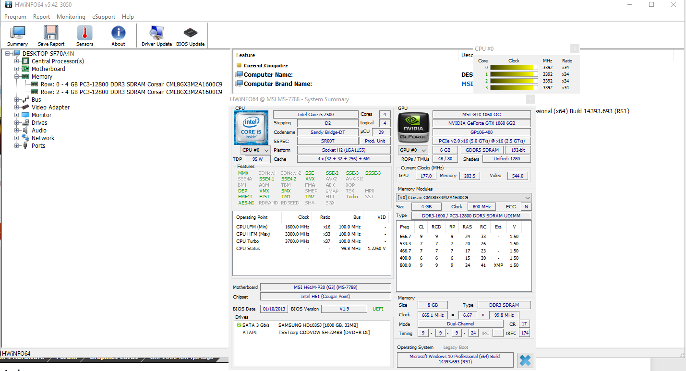This screenshot has height=371, width=686.
Task: Select the Memory module icon in the tree
Action: click(25, 76)
